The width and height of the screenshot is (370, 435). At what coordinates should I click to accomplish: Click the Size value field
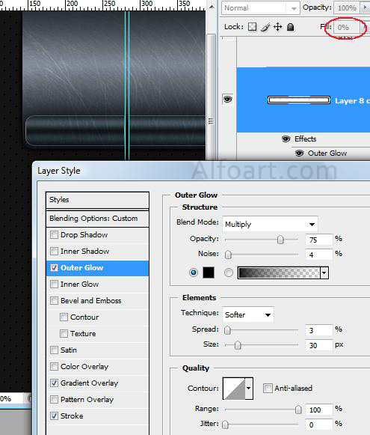318,345
